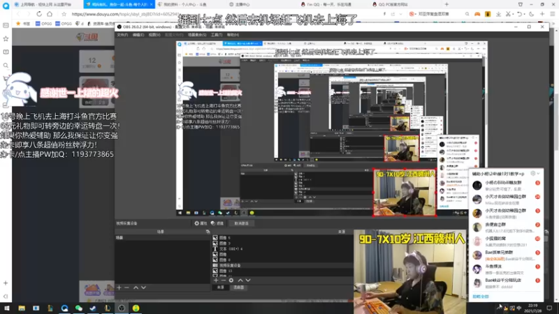
Task: Click the scenes dock pop-out icon
Action: 208,232
